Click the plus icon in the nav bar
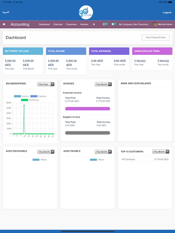The image size is (175, 233). 94,24
